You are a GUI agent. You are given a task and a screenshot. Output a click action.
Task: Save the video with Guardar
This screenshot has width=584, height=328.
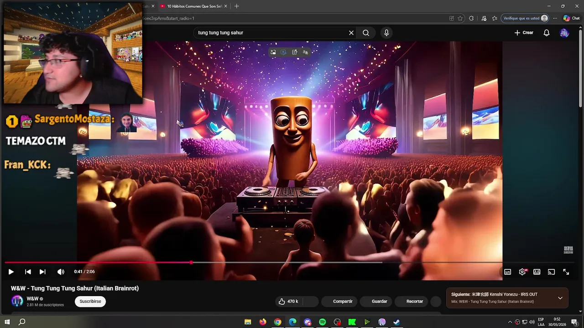pos(375,302)
